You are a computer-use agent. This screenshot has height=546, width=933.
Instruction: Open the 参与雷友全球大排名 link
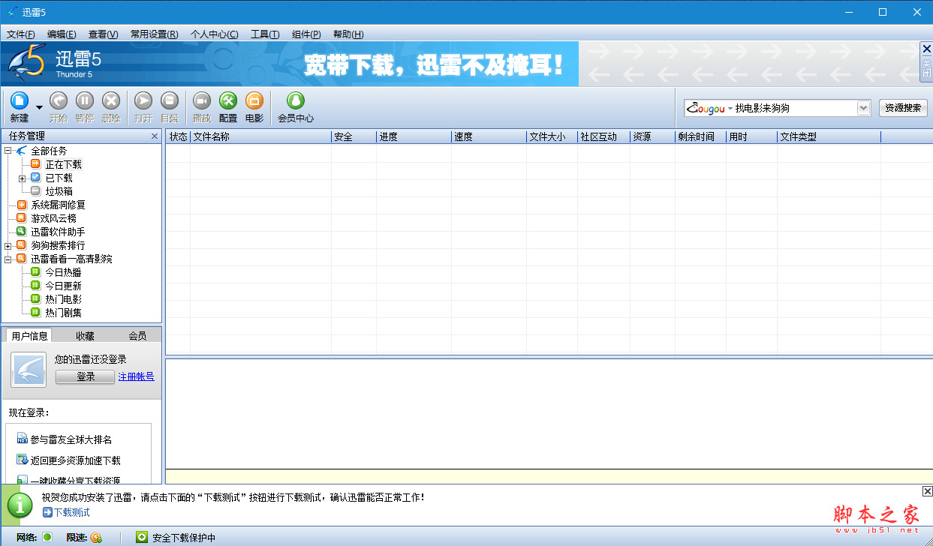click(71, 439)
